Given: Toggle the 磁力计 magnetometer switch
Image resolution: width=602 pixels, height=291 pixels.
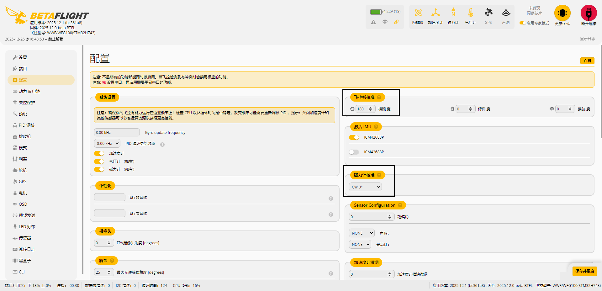Looking at the screenshot, I should point(99,169).
